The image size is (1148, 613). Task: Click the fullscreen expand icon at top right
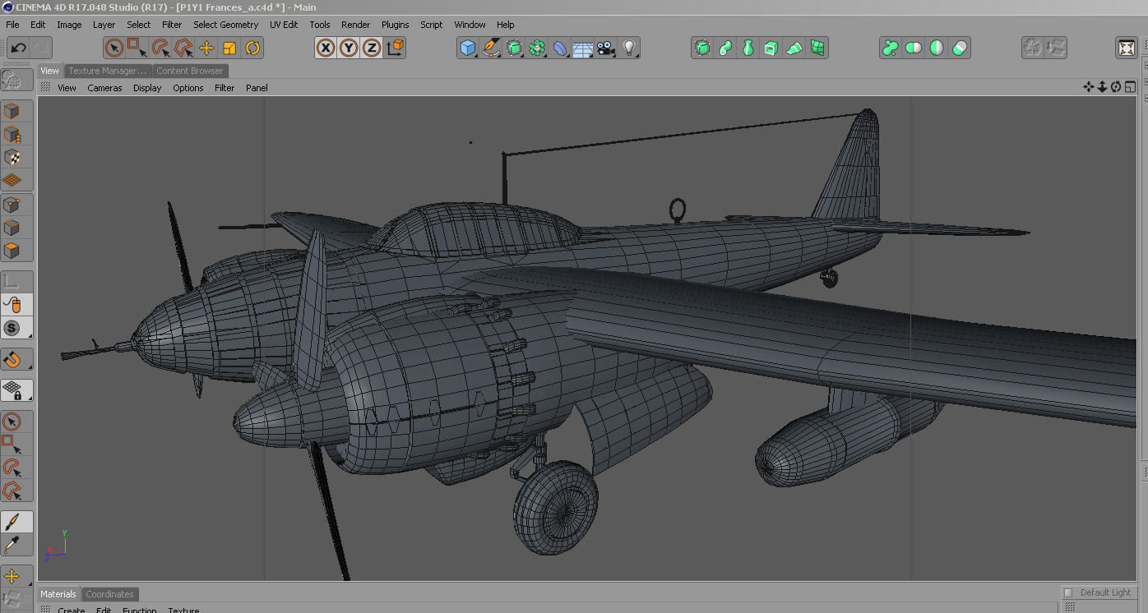pos(1127,48)
